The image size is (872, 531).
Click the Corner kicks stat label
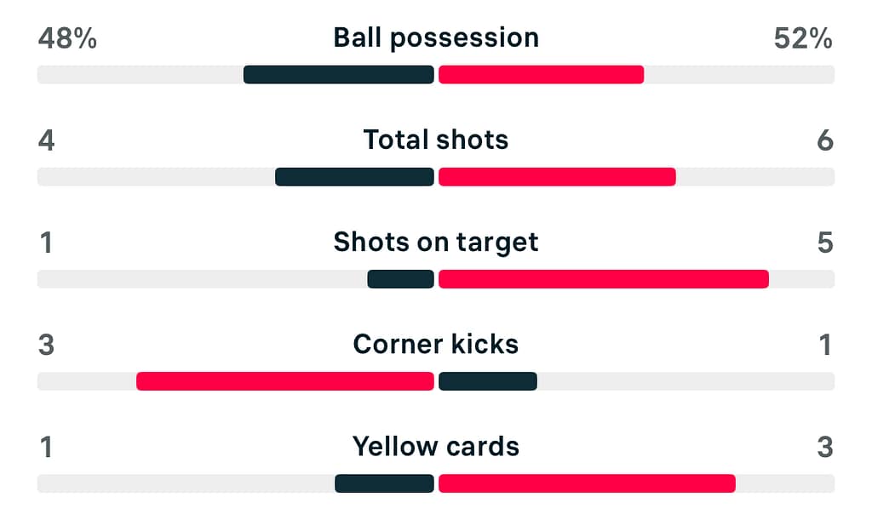[436, 344]
